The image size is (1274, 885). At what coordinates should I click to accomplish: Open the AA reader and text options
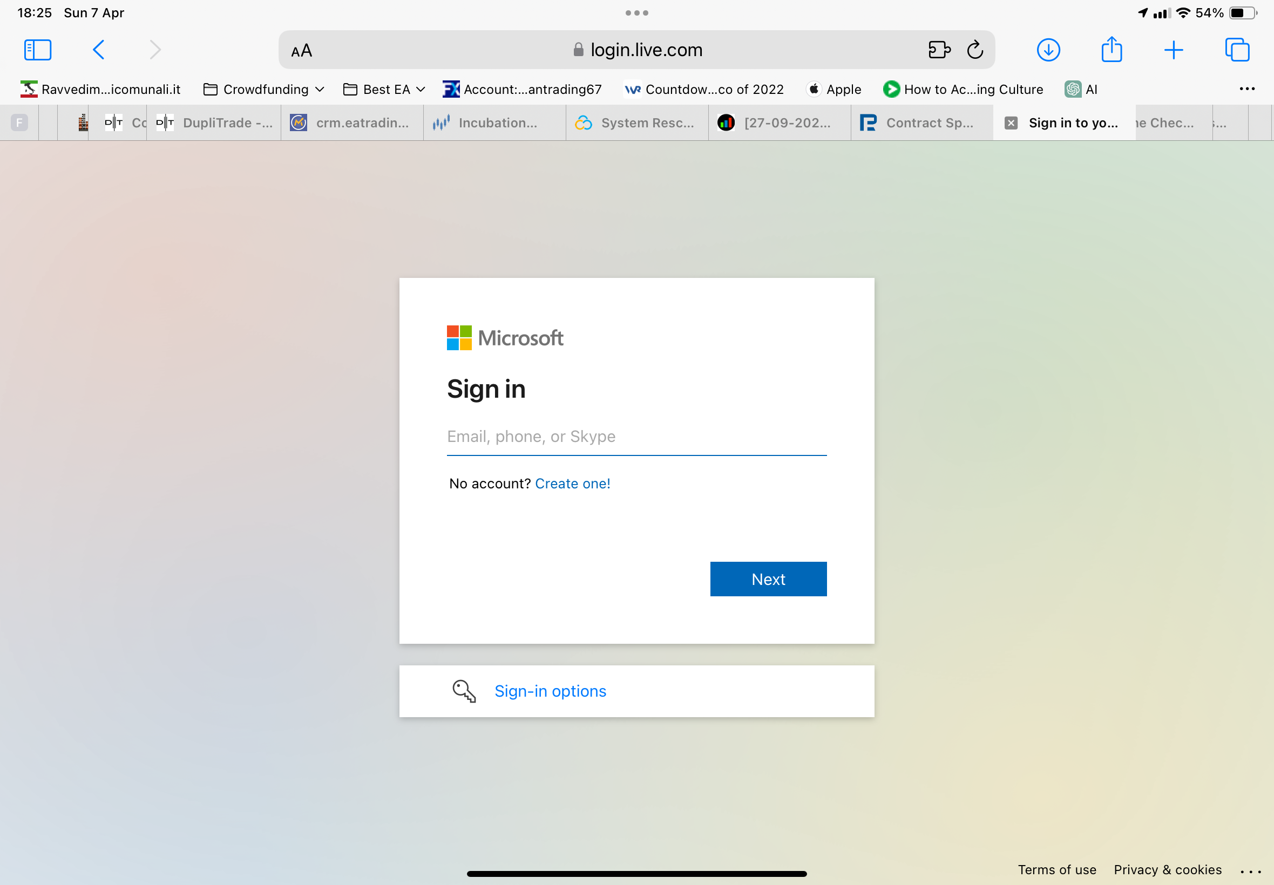coord(302,51)
